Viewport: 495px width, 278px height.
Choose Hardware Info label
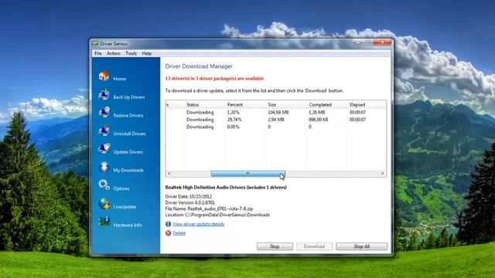pos(128,225)
